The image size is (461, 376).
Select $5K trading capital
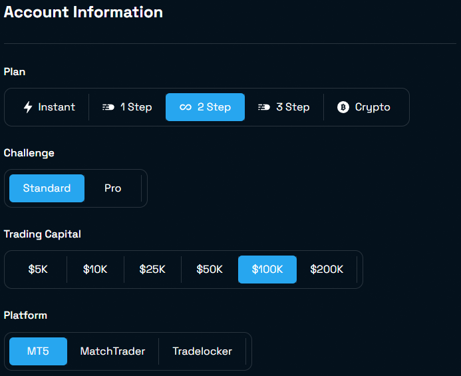(x=38, y=270)
